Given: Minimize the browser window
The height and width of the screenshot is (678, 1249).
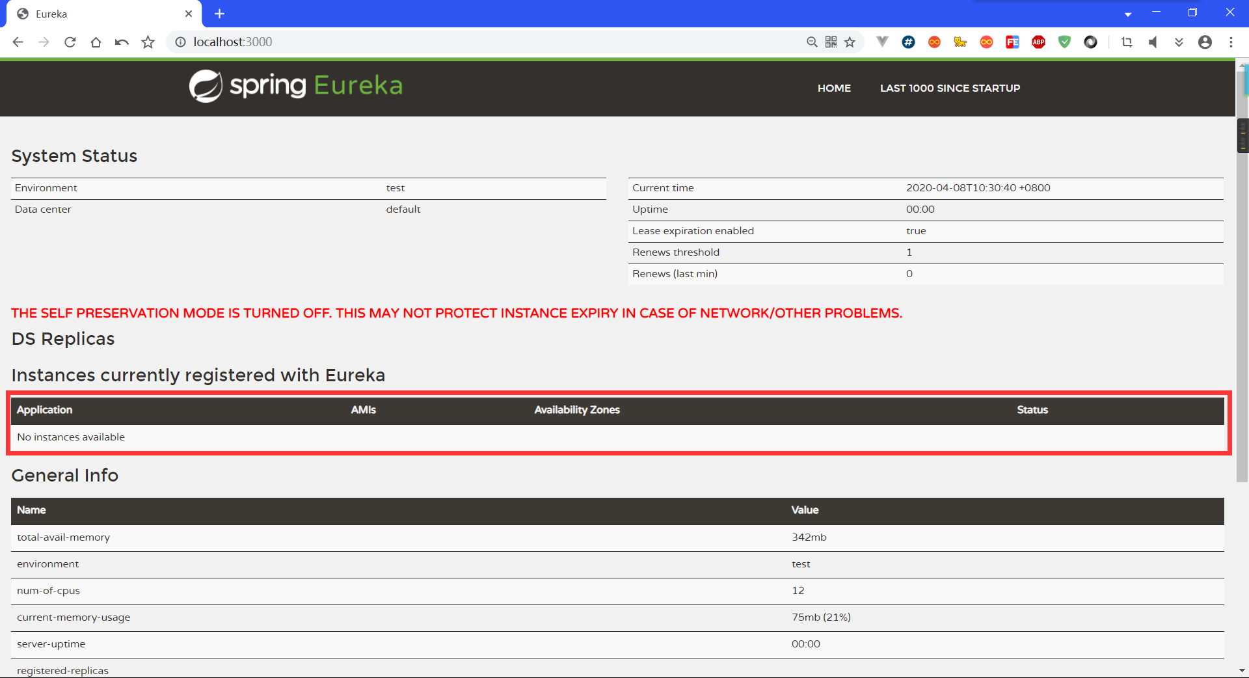Looking at the screenshot, I should pos(1156,12).
